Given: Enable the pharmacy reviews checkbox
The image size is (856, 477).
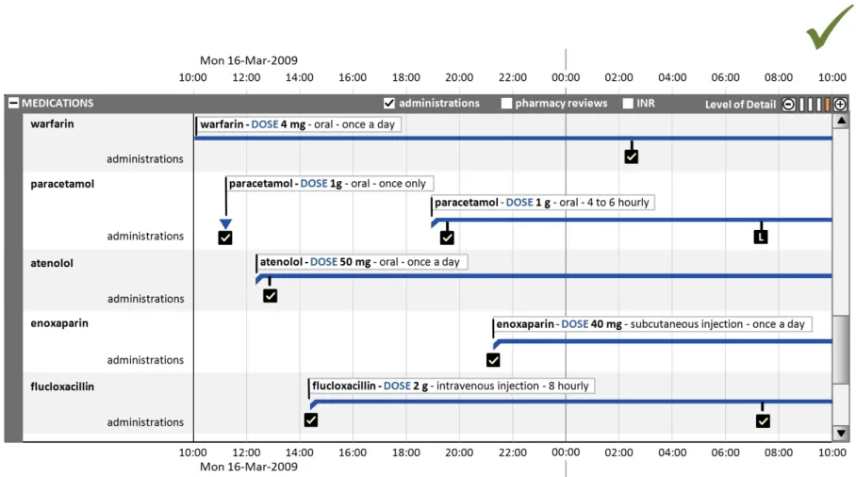Looking at the screenshot, I should pos(506,104).
